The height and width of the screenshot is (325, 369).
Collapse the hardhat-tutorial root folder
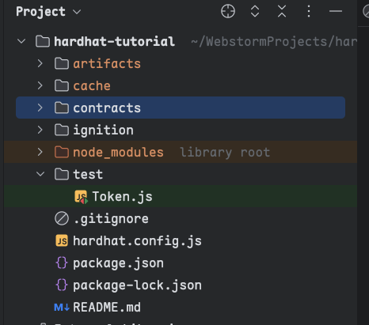21,41
